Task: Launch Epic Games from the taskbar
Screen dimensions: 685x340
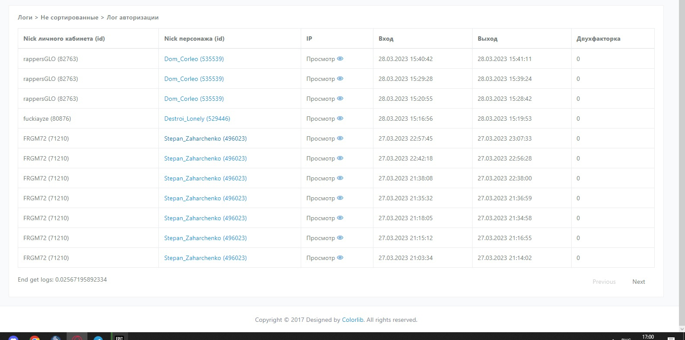Action: pyautogui.click(x=119, y=337)
